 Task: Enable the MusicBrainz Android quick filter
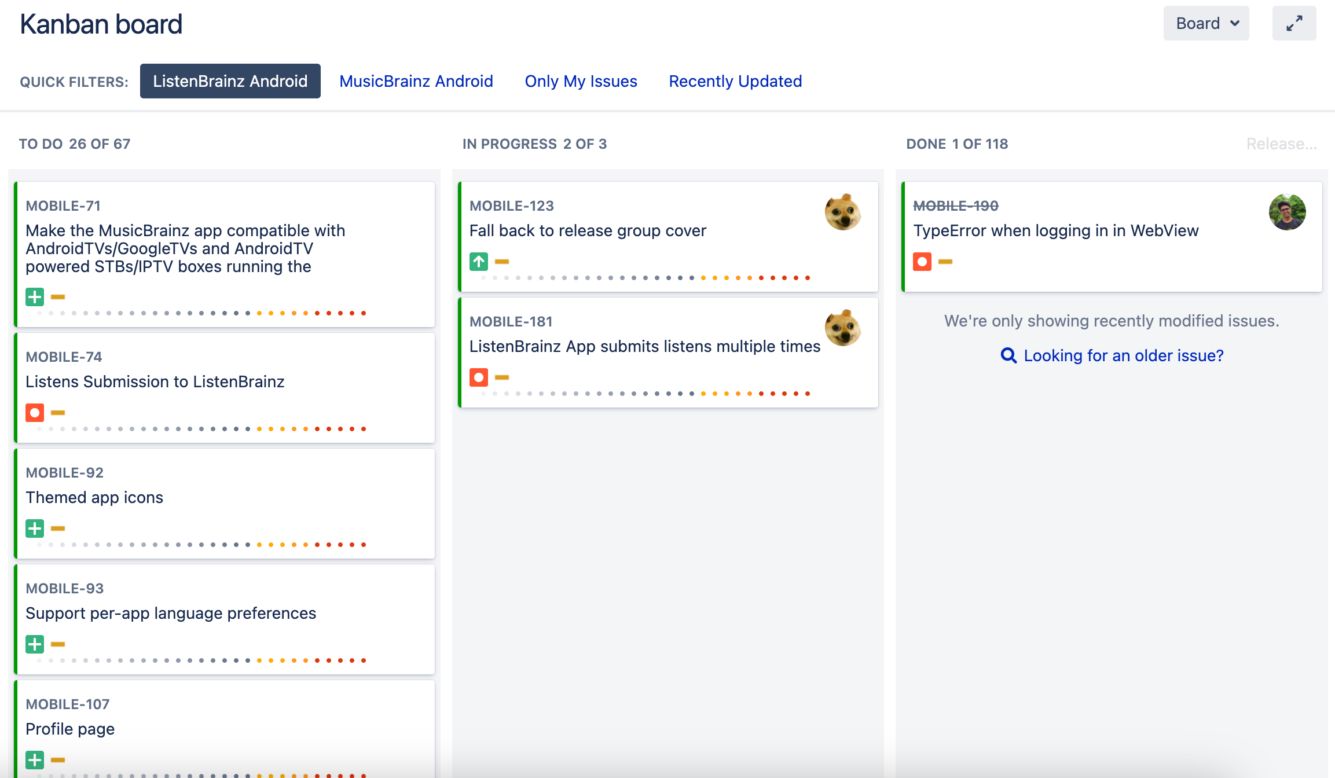pos(416,81)
